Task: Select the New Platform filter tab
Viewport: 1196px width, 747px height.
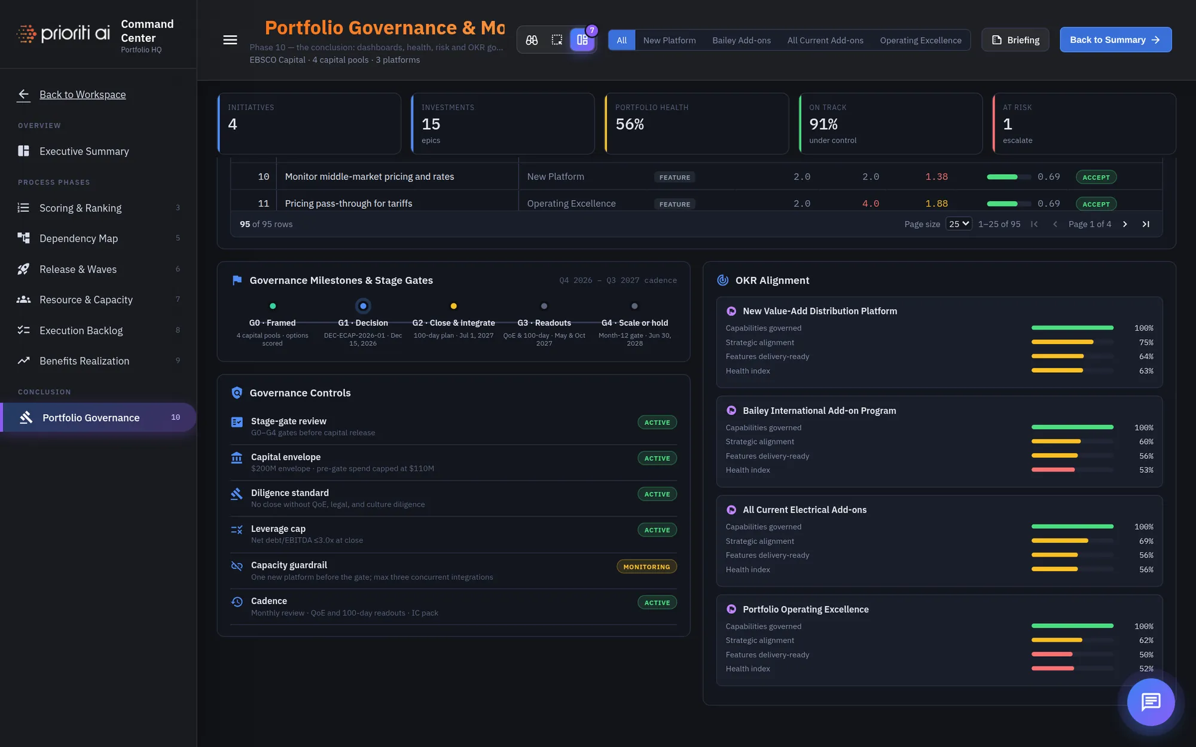Action: (669, 40)
